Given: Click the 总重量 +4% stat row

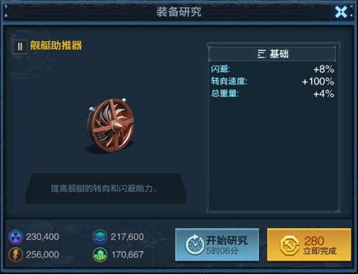Looking at the screenshot, I should pos(273,94).
